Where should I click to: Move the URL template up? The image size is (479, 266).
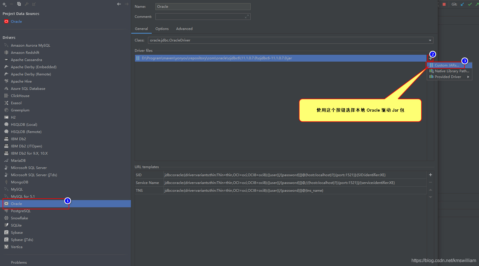431,190
